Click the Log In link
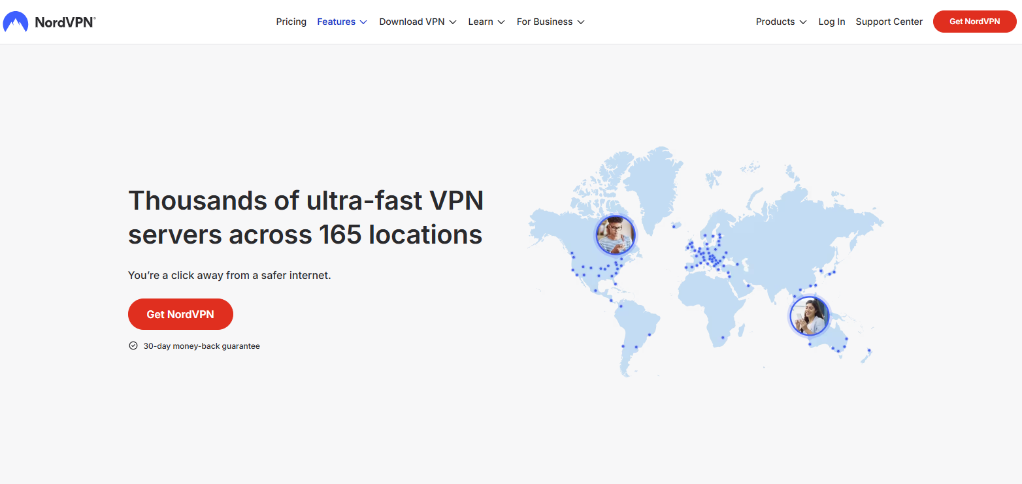The image size is (1022, 484). 831,22
